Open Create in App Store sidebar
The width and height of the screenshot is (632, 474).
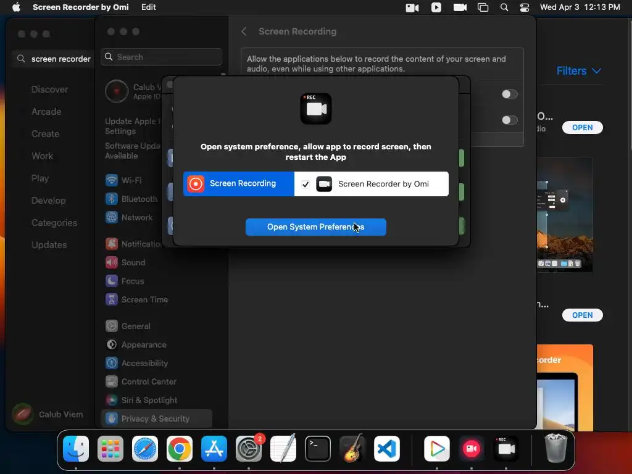(45, 134)
